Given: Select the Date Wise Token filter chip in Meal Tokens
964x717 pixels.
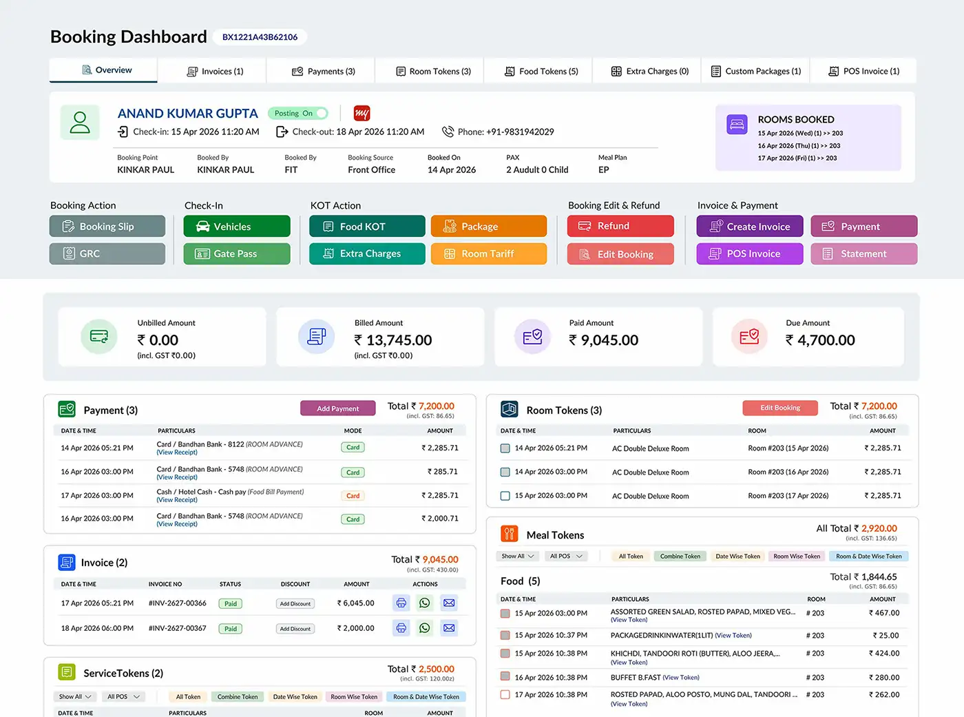Looking at the screenshot, I should click(x=737, y=557).
